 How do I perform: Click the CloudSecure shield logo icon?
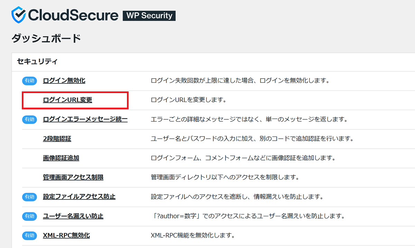click(19, 15)
